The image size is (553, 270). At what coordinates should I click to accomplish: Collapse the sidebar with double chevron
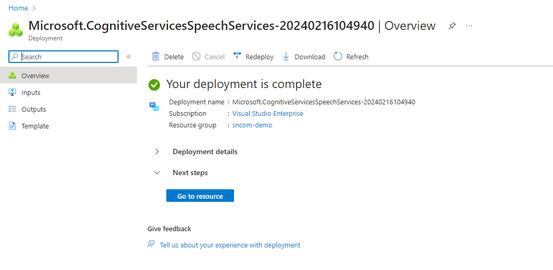tap(129, 57)
